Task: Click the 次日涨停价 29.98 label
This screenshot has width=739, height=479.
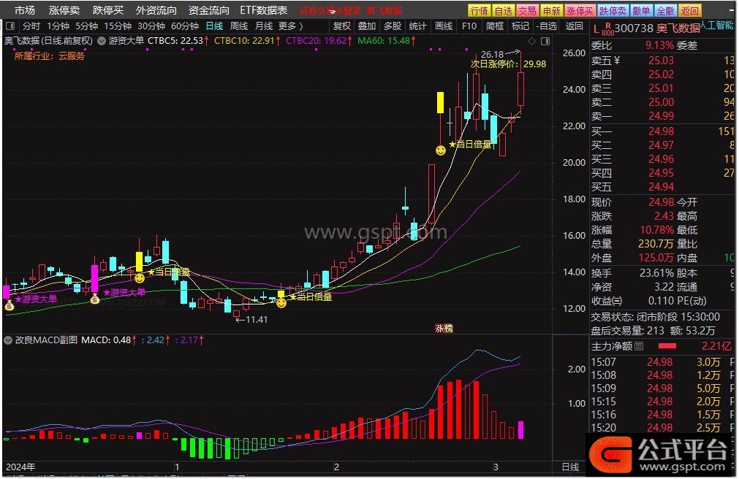Action: click(508, 64)
